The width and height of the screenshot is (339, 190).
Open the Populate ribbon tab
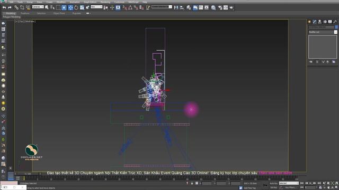pos(76,13)
